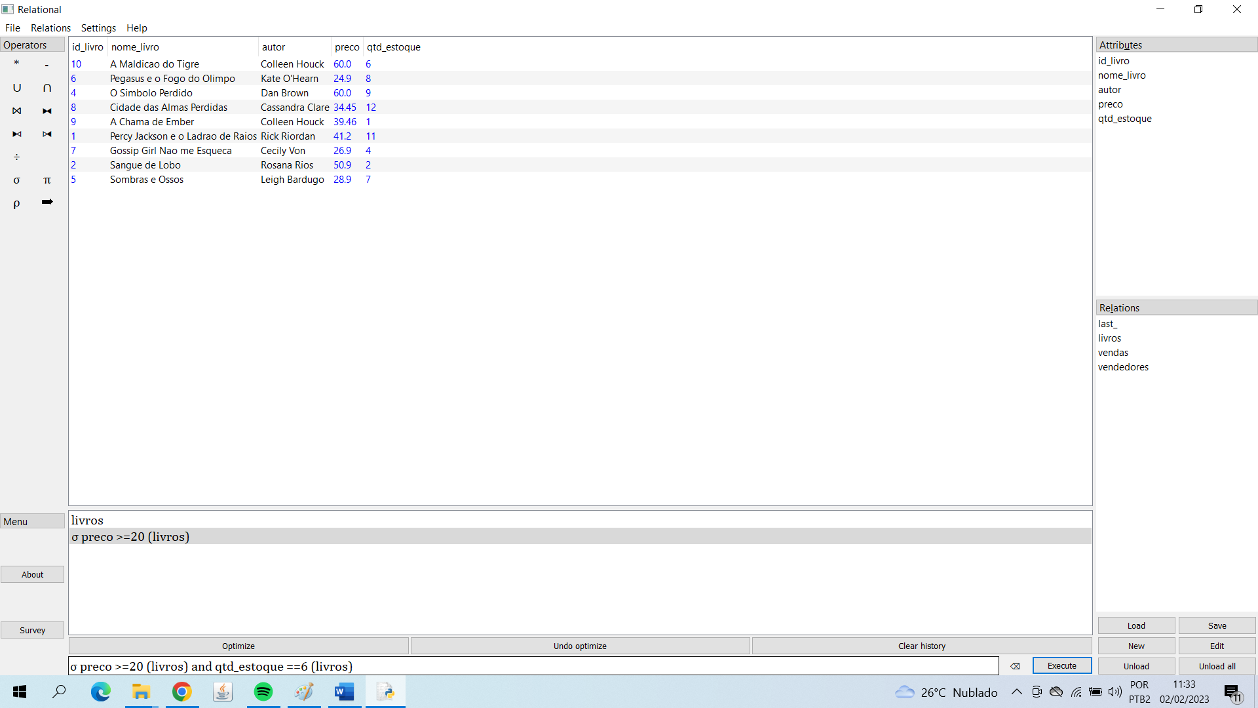Insert the difference (-) operator
Image resolution: width=1258 pixels, height=708 pixels.
(x=47, y=64)
